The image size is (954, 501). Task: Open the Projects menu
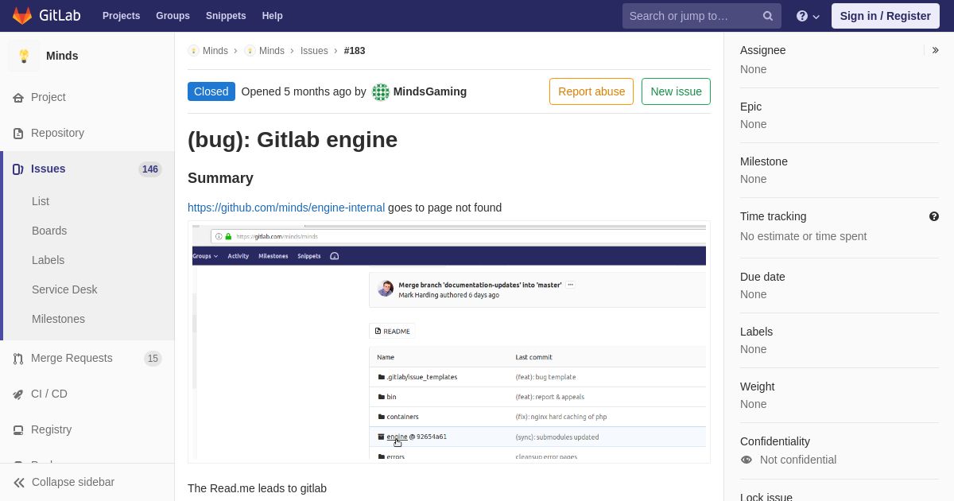(121, 16)
